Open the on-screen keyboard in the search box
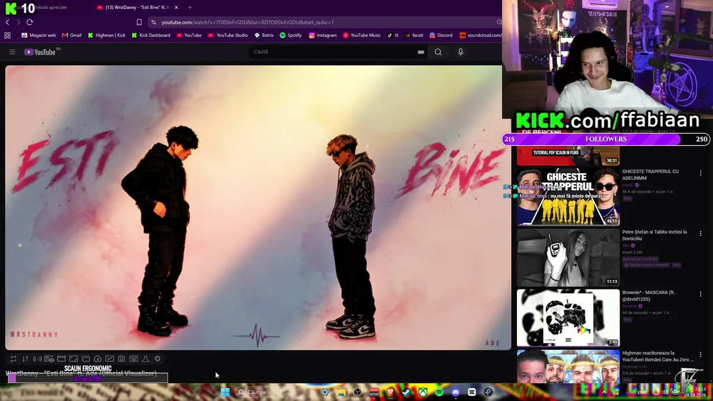Image resolution: width=713 pixels, height=401 pixels. tap(421, 52)
